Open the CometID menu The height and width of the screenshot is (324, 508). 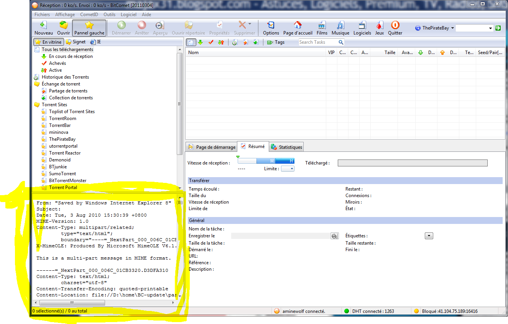(89, 15)
